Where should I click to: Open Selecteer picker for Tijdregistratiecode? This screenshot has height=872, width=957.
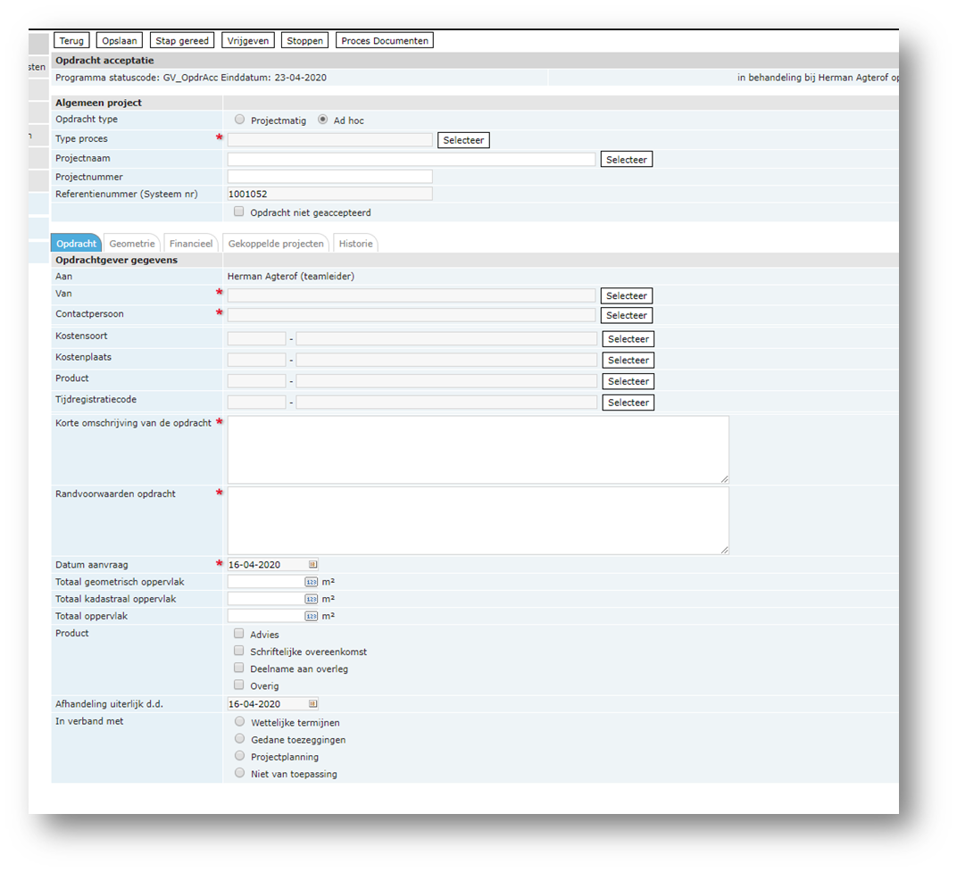point(628,403)
